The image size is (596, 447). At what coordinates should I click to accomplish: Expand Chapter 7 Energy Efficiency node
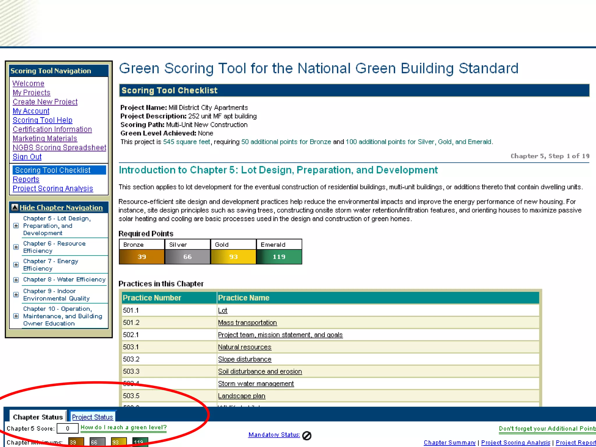pyautogui.click(x=16, y=265)
